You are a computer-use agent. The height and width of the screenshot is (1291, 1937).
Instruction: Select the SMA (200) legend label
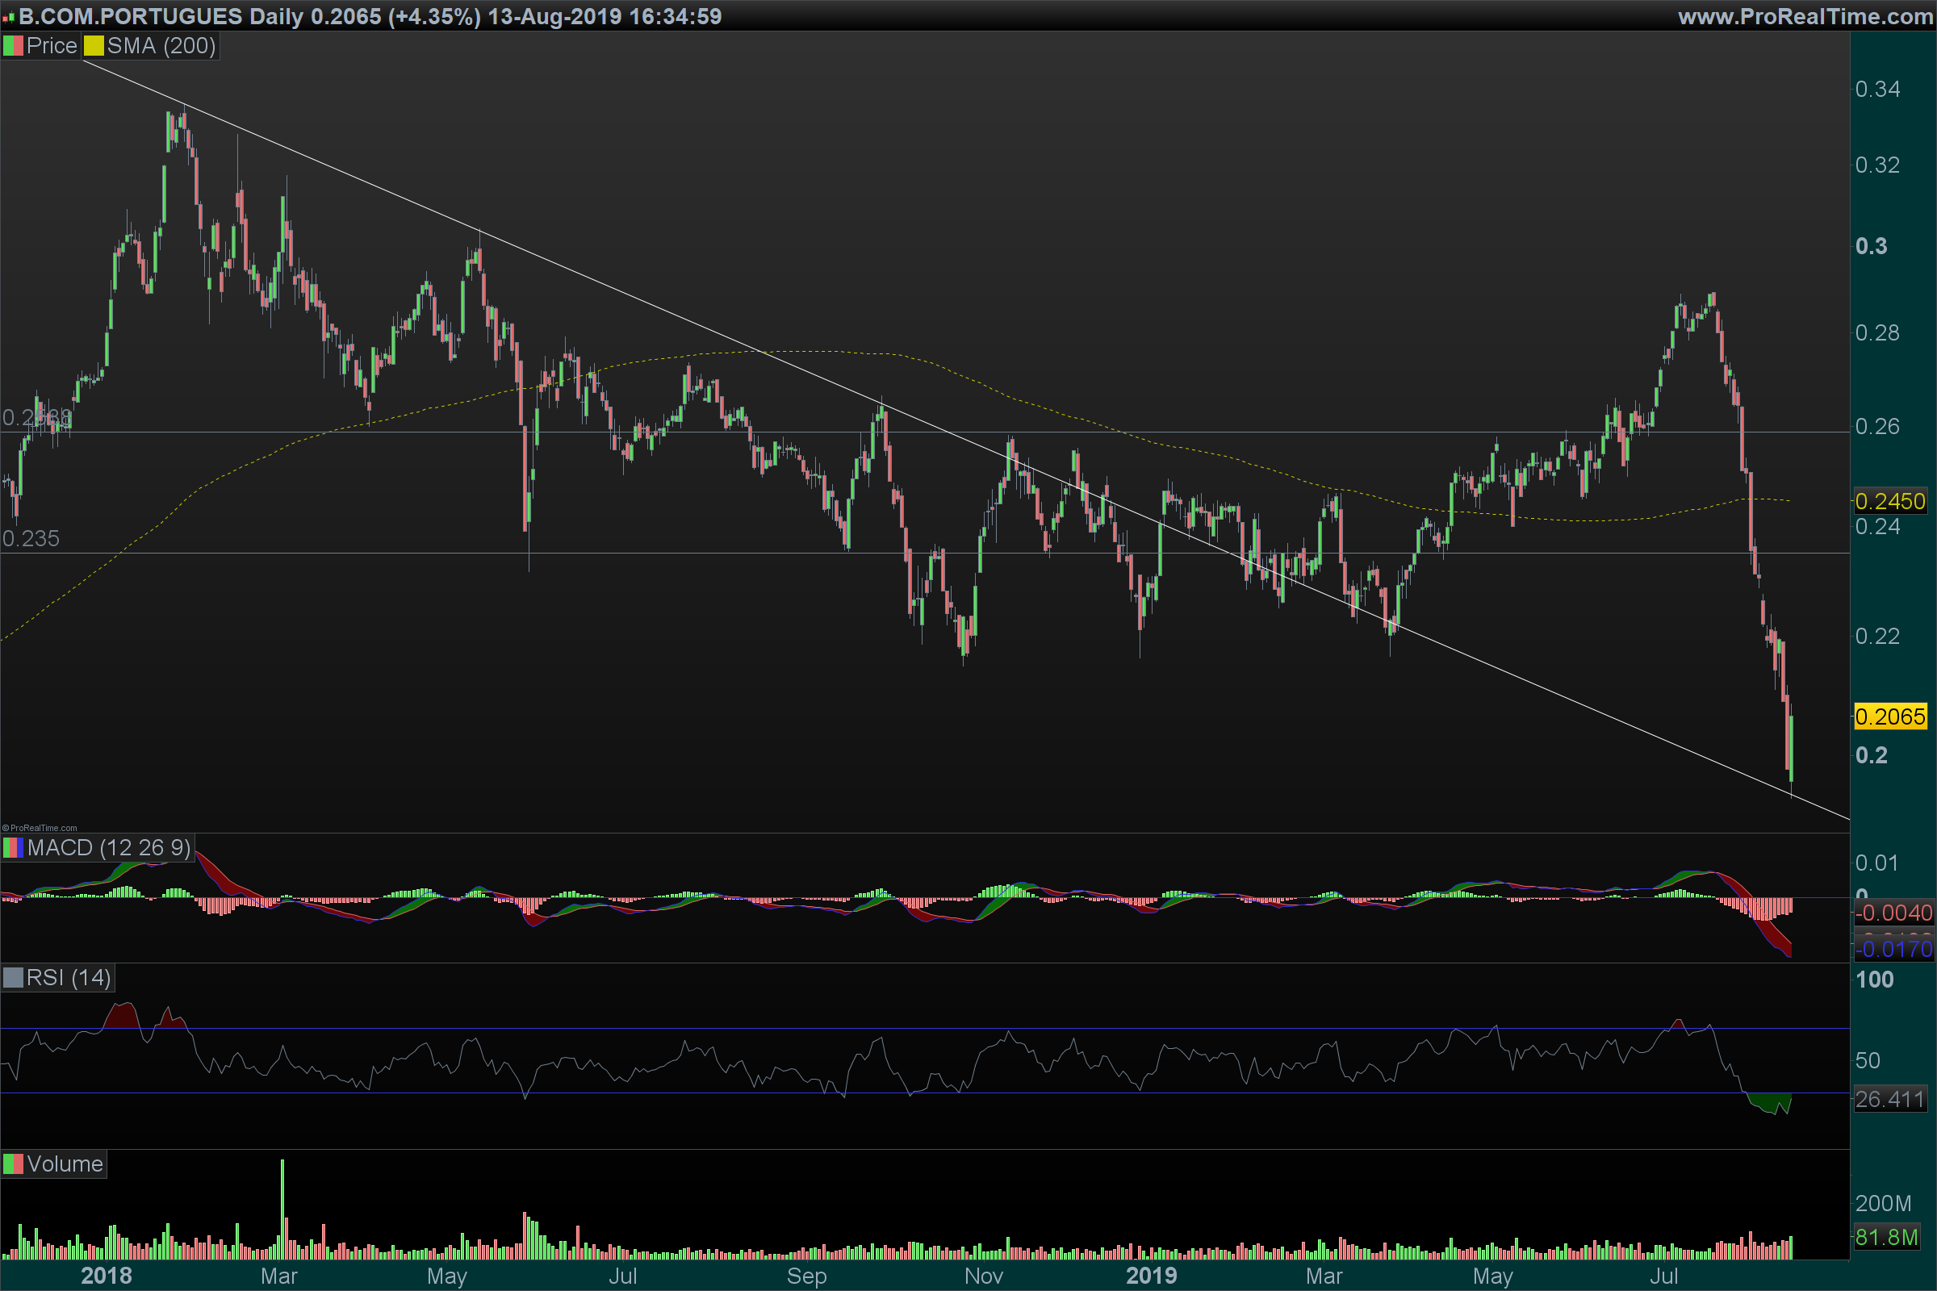pyautogui.click(x=161, y=46)
